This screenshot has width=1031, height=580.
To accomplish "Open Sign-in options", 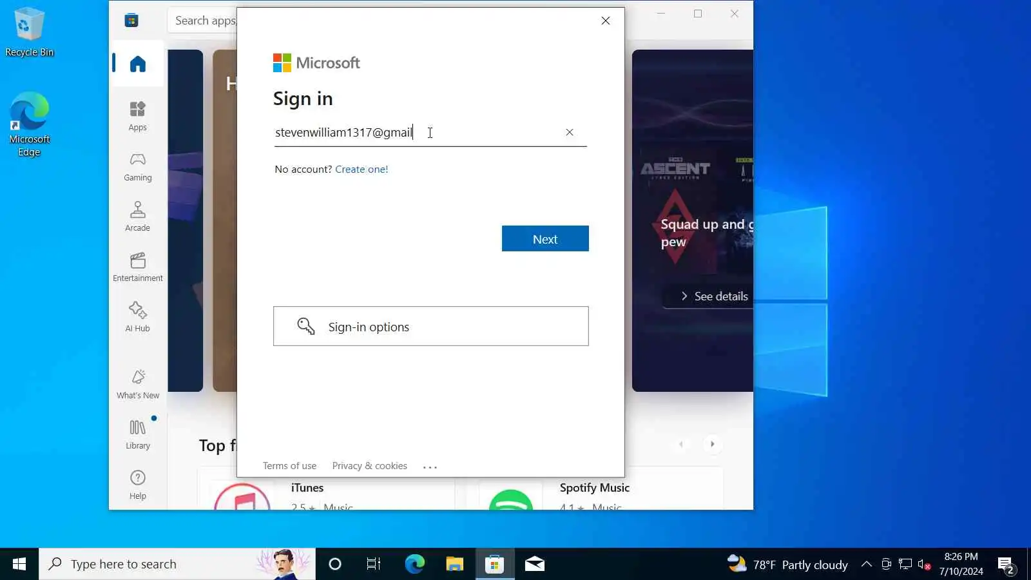I will (x=430, y=326).
